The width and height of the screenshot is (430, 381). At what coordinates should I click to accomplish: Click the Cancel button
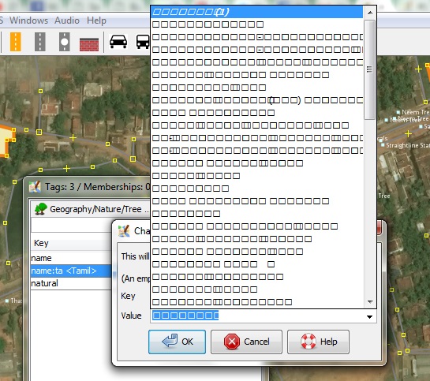(x=246, y=342)
